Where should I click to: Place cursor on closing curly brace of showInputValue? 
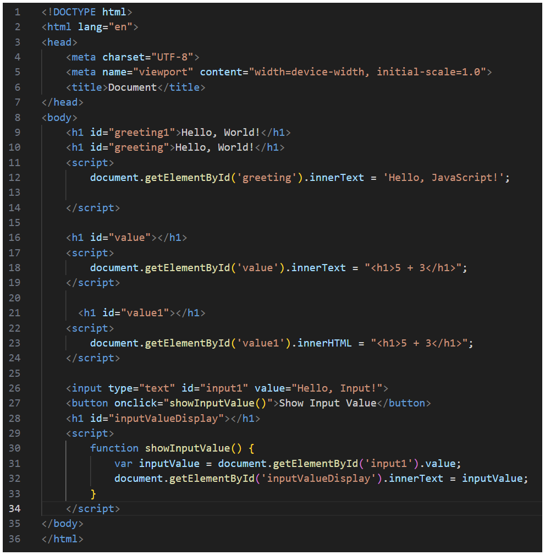93,493
